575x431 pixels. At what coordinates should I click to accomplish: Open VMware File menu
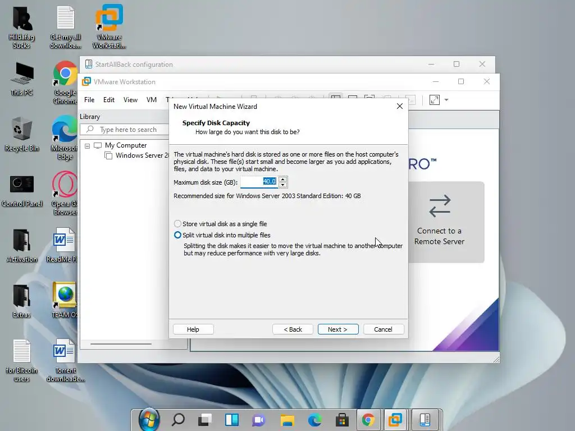pyautogui.click(x=89, y=100)
